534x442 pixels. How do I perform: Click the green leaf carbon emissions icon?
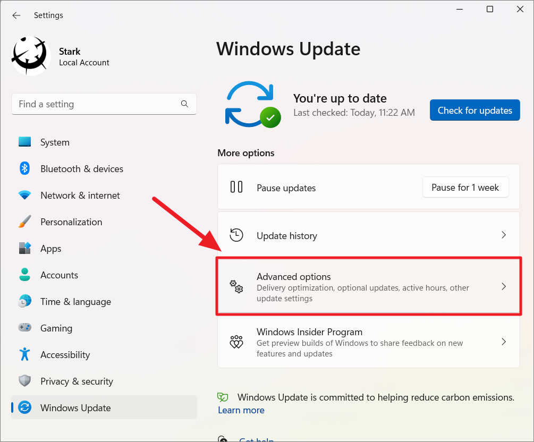tap(223, 397)
